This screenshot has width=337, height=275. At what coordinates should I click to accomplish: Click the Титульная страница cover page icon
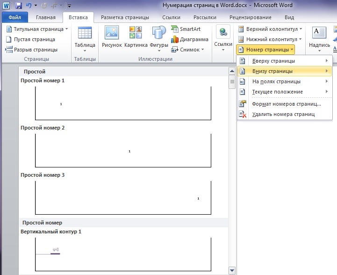coord(9,29)
